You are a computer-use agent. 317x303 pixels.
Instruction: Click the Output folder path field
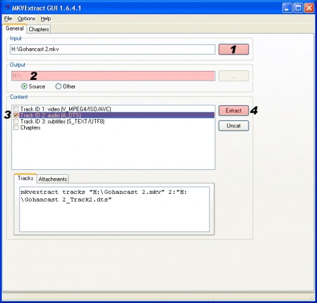click(113, 76)
